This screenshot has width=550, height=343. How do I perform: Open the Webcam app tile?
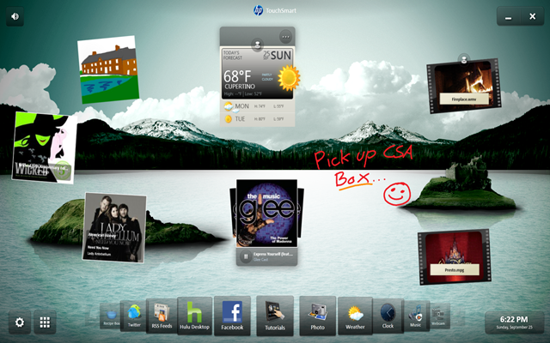(439, 316)
